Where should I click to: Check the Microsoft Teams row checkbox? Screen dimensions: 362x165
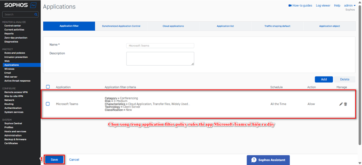coord(48,104)
